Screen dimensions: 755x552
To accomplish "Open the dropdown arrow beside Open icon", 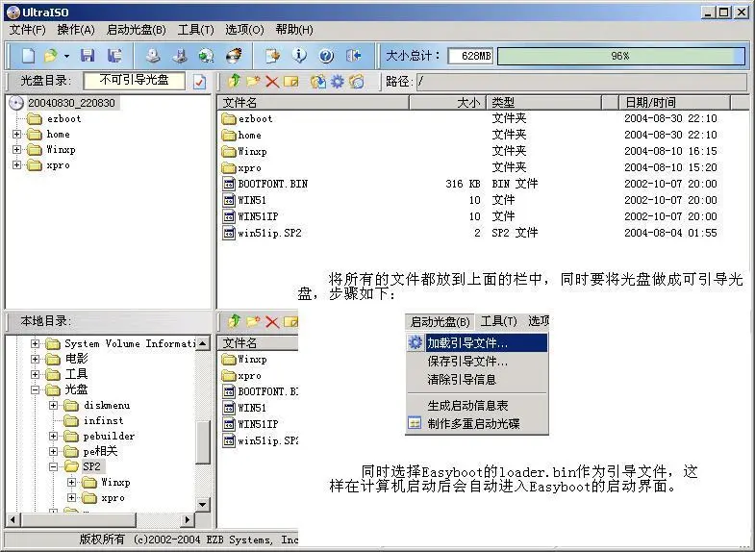I will 66,57.
